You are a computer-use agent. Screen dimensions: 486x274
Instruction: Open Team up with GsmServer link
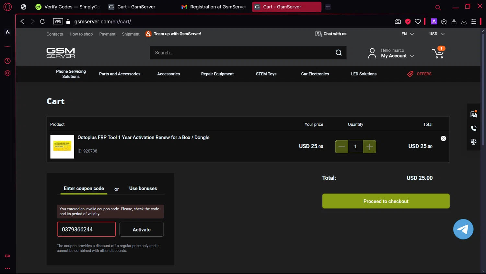(x=174, y=34)
